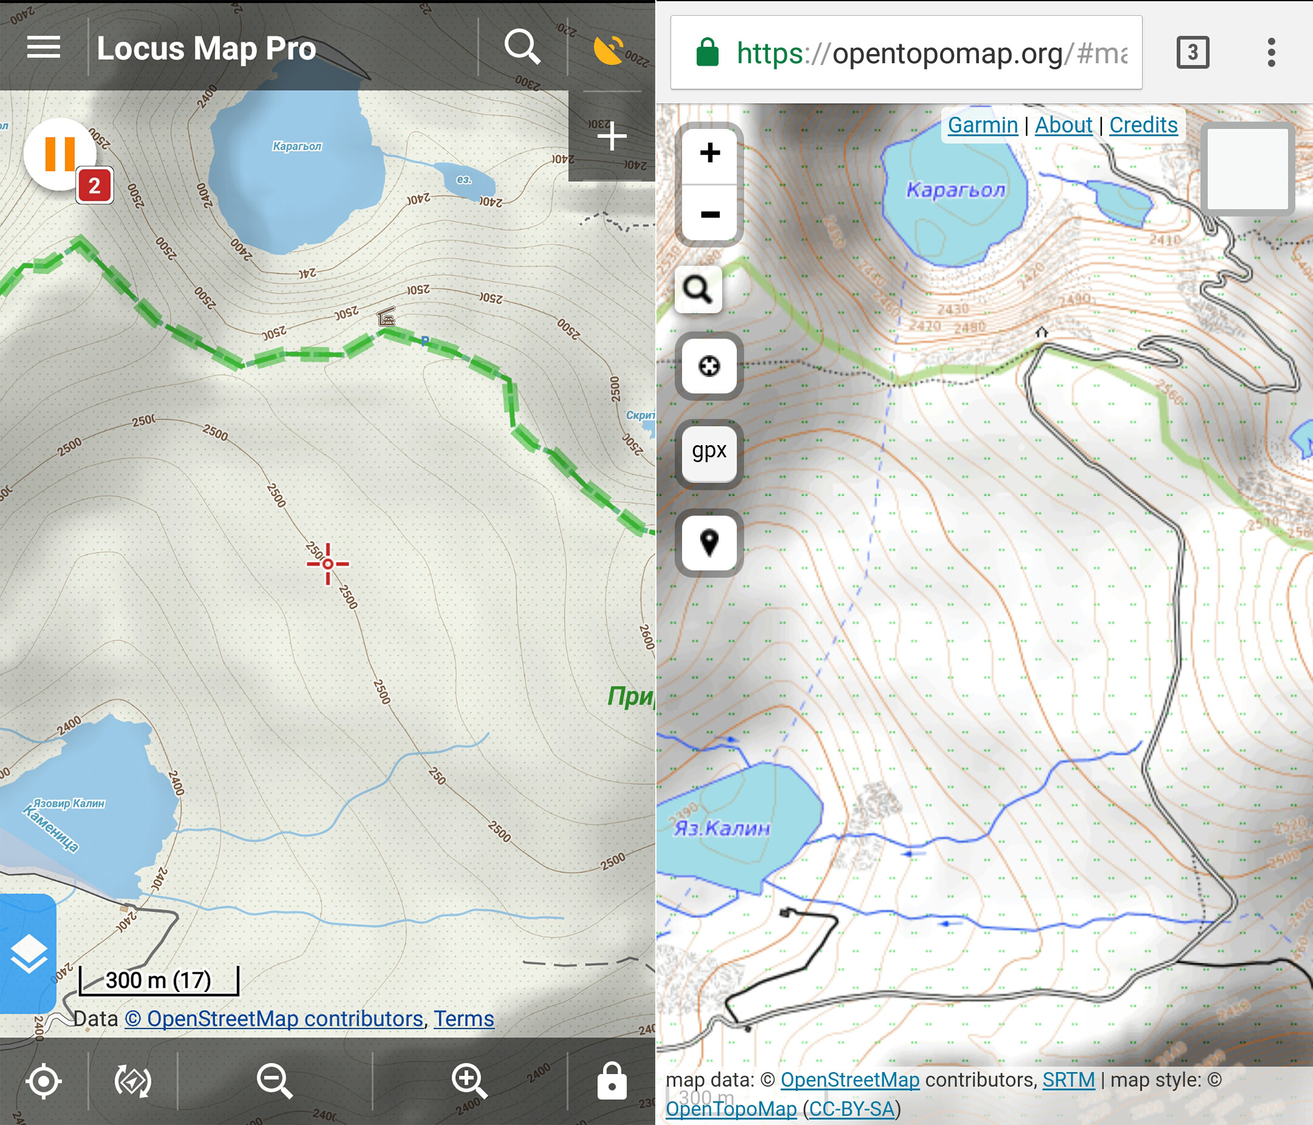This screenshot has width=1313, height=1125.
Task: Open Chrome three-dot overflow menu
Action: [1271, 52]
